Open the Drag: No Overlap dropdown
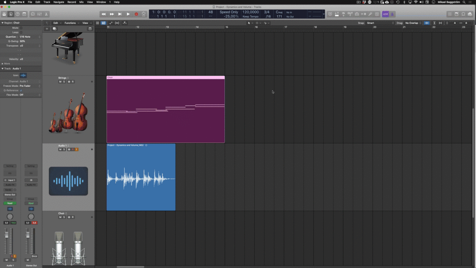This screenshot has width=476, height=268. 412,23
